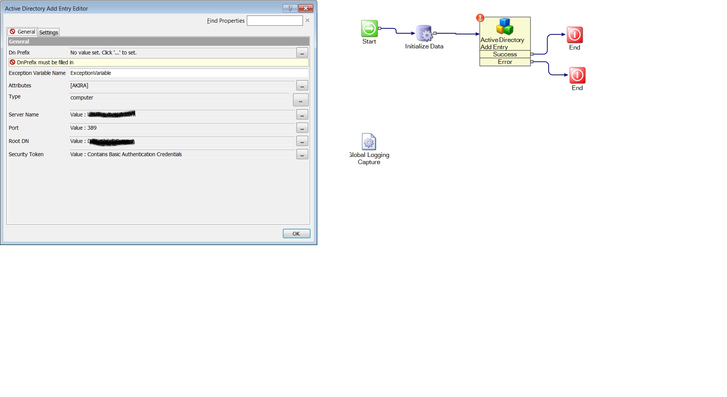The image size is (727, 397).
Task: Open the Security Token credentials editor
Action: pos(302,154)
